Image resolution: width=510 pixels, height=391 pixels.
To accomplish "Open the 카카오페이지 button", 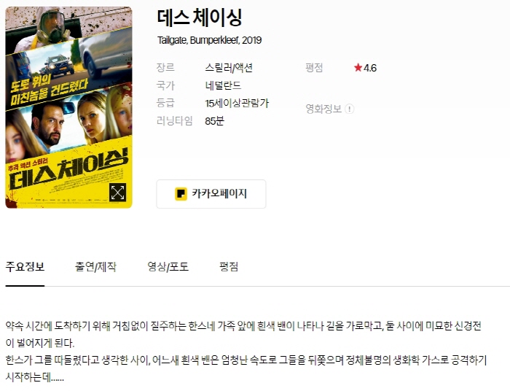I will [211, 194].
